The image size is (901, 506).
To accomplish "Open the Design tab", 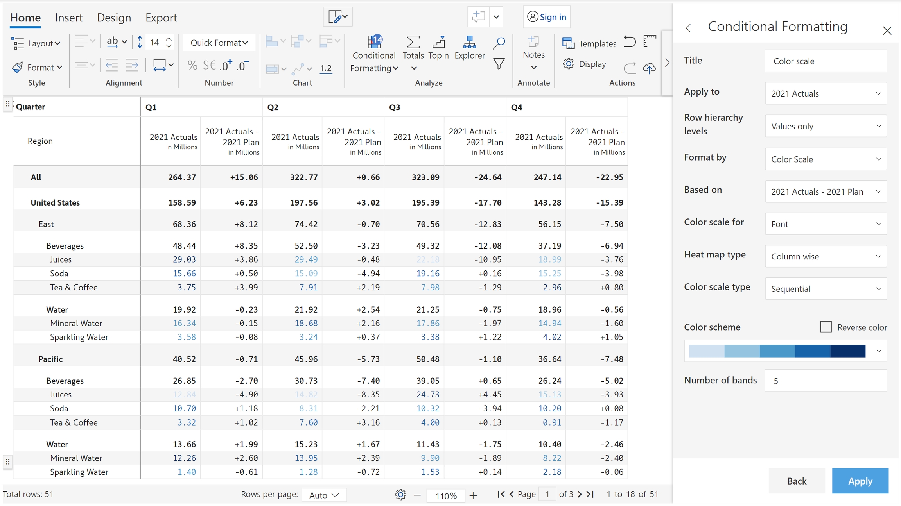I will click(x=114, y=18).
